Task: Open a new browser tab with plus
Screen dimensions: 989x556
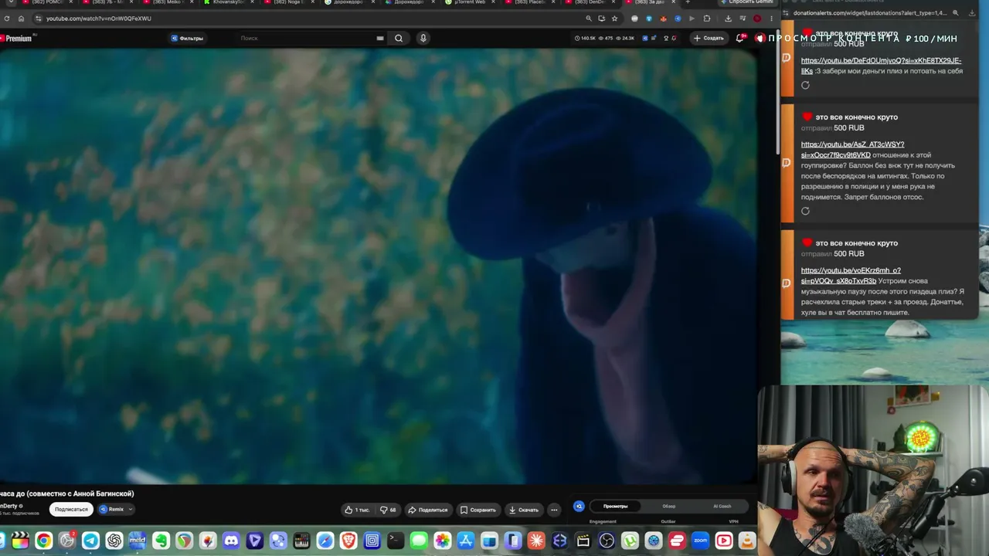Action: pyautogui.click(x=688, y=2)
